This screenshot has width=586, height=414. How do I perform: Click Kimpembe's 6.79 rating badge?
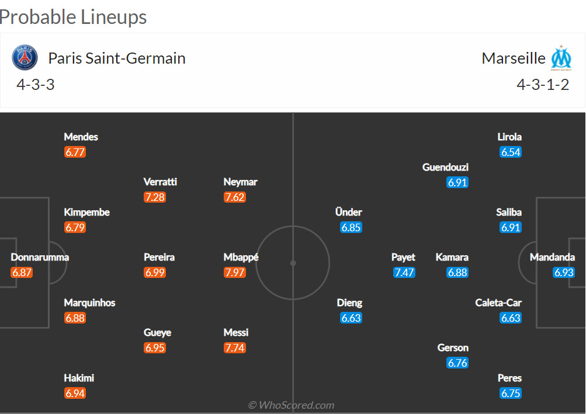(75, 228)
